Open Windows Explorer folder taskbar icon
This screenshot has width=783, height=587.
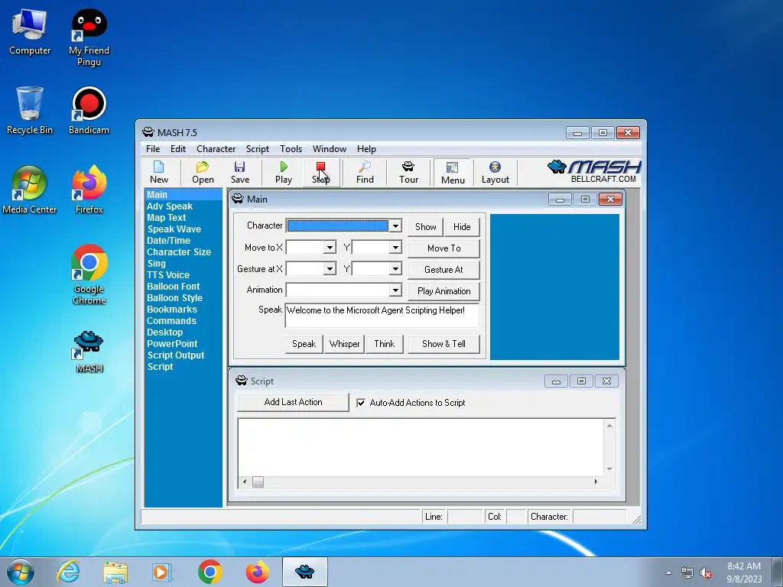pyautogui.click(x=115, y=572)
